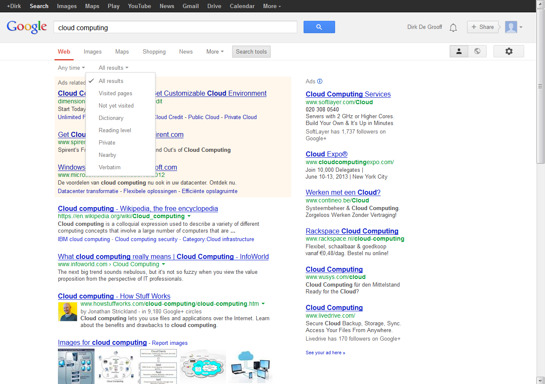Click the profile avatar picture
Screen dimensions: 545x384
coord(511,27)
